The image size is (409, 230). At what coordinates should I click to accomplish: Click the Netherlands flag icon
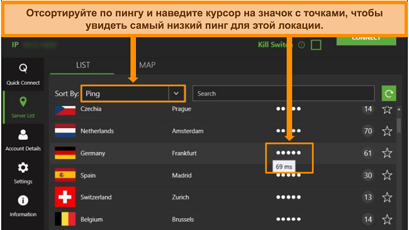coord(65,131)
